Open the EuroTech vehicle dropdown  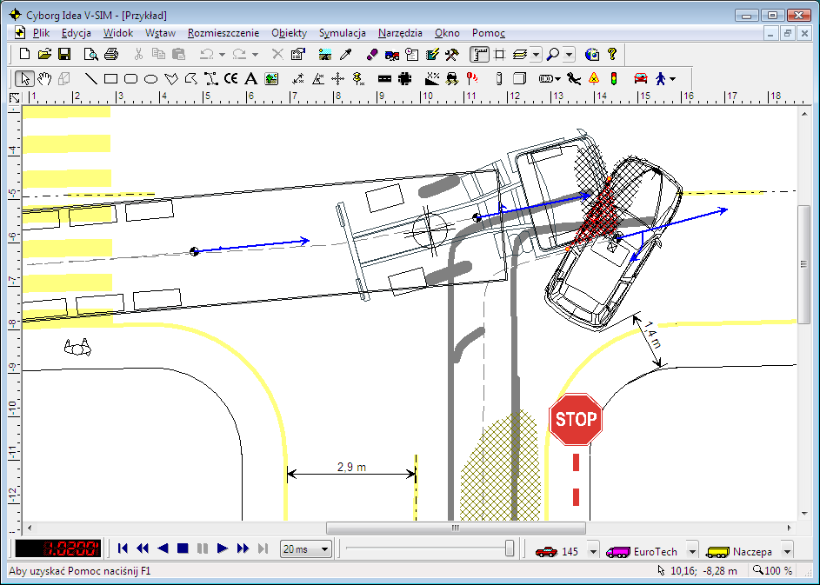[692, 551]
